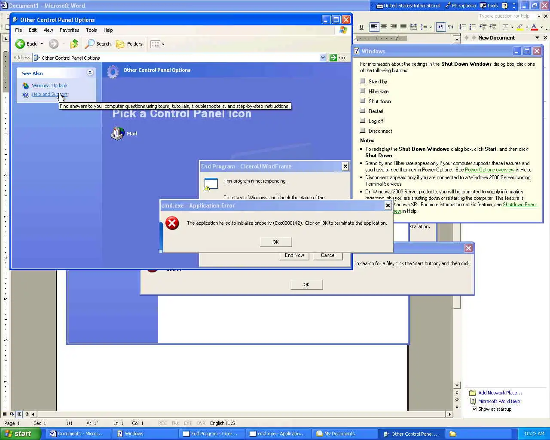Open Search in the Explorer toolbar

(98, 44)
